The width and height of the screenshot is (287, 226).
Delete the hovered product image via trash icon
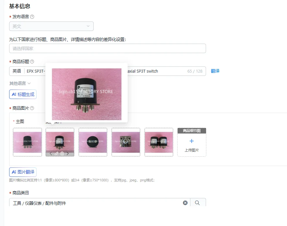coord(62,154)
